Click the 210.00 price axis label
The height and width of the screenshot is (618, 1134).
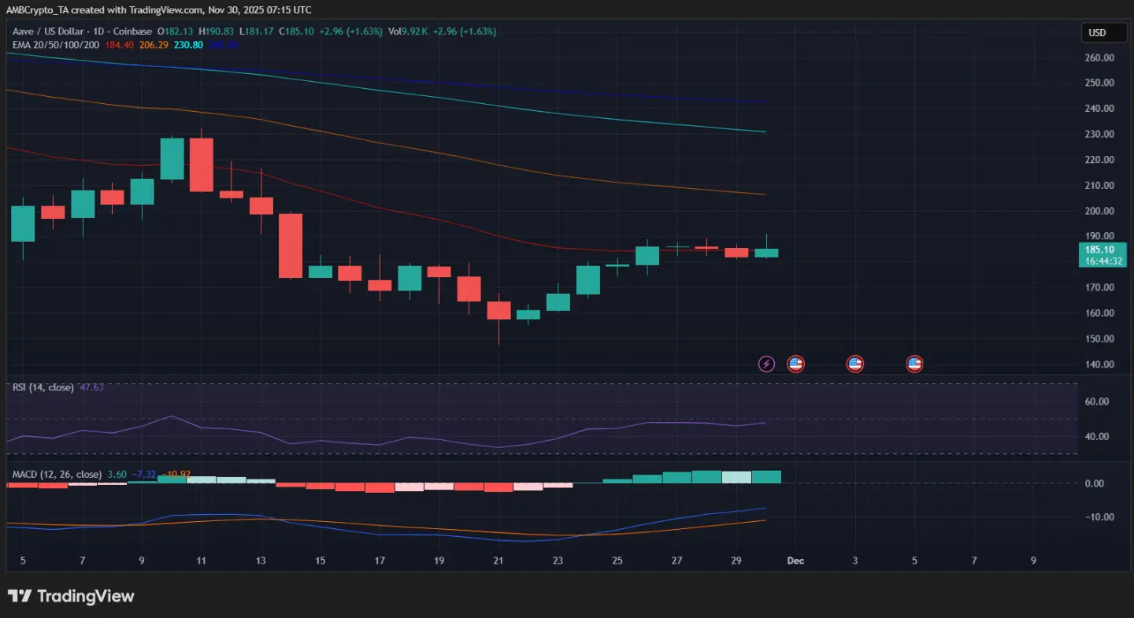pyautogui.click(x=1098, y=186)
